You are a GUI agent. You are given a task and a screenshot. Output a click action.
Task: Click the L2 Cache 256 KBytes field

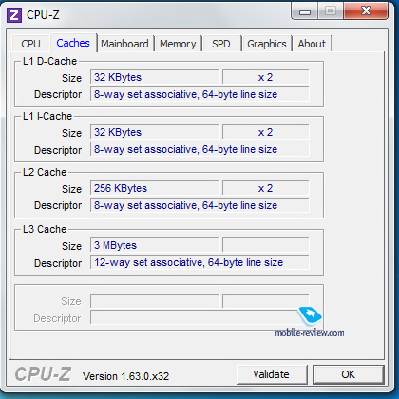point(155,188)
